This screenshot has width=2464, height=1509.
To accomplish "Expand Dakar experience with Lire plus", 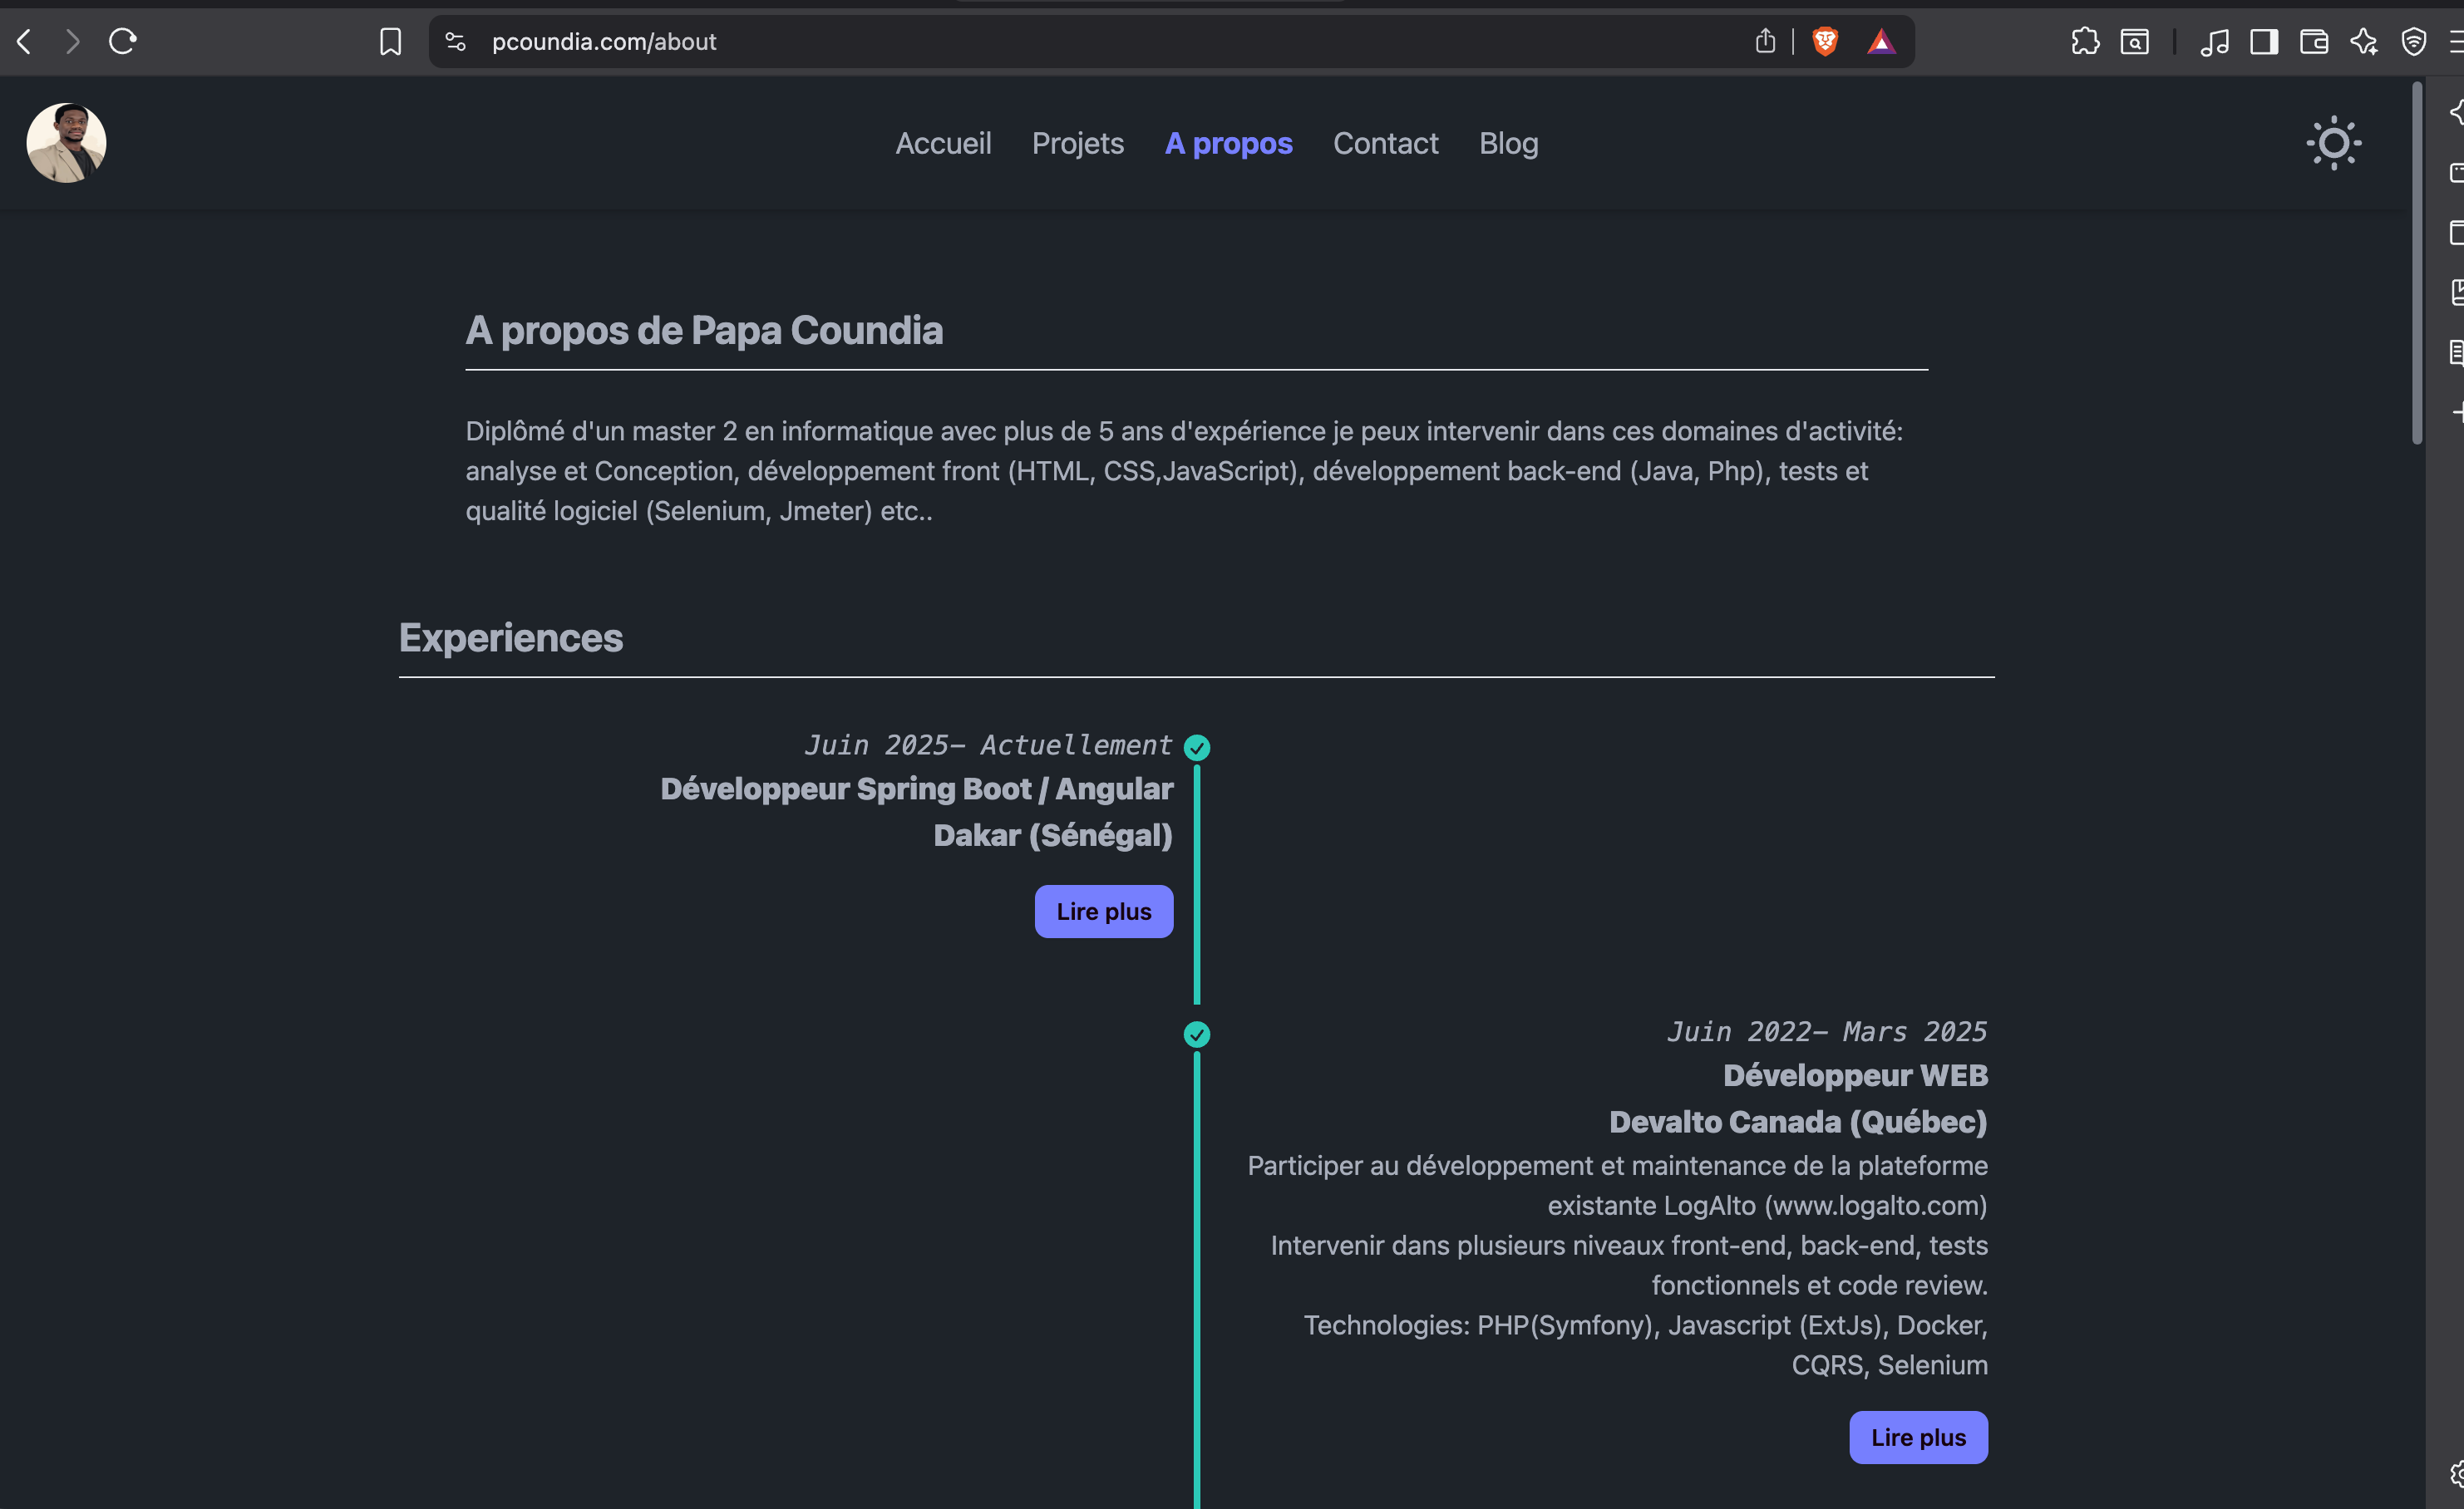I will point(1103,911).
